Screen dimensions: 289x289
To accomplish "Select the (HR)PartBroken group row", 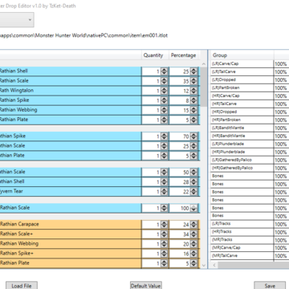I will click(242, 120).
